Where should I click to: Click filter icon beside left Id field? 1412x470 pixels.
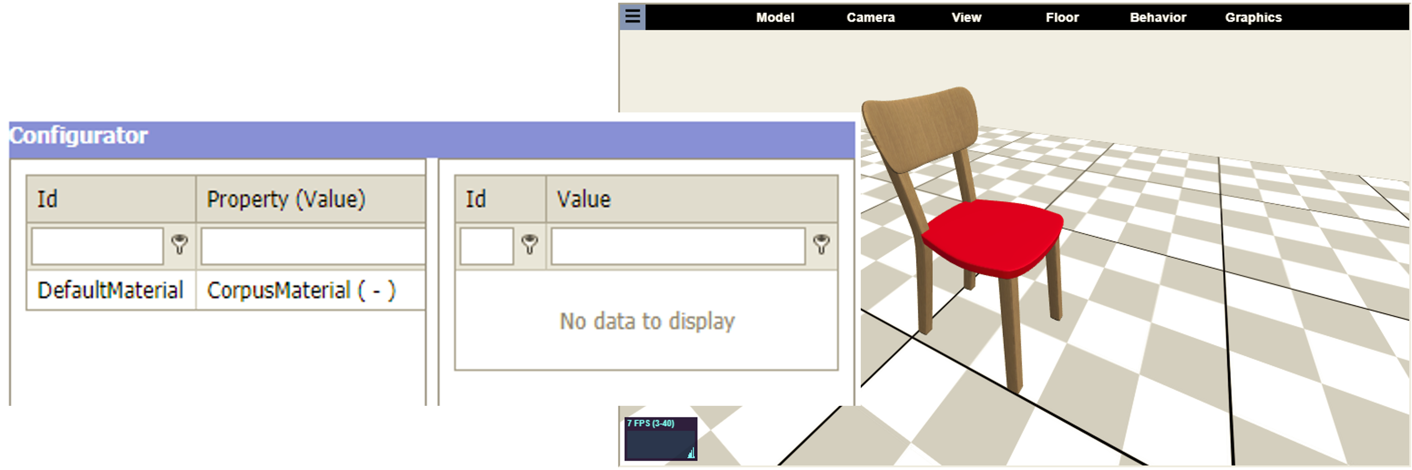click(x=179, y=244)
